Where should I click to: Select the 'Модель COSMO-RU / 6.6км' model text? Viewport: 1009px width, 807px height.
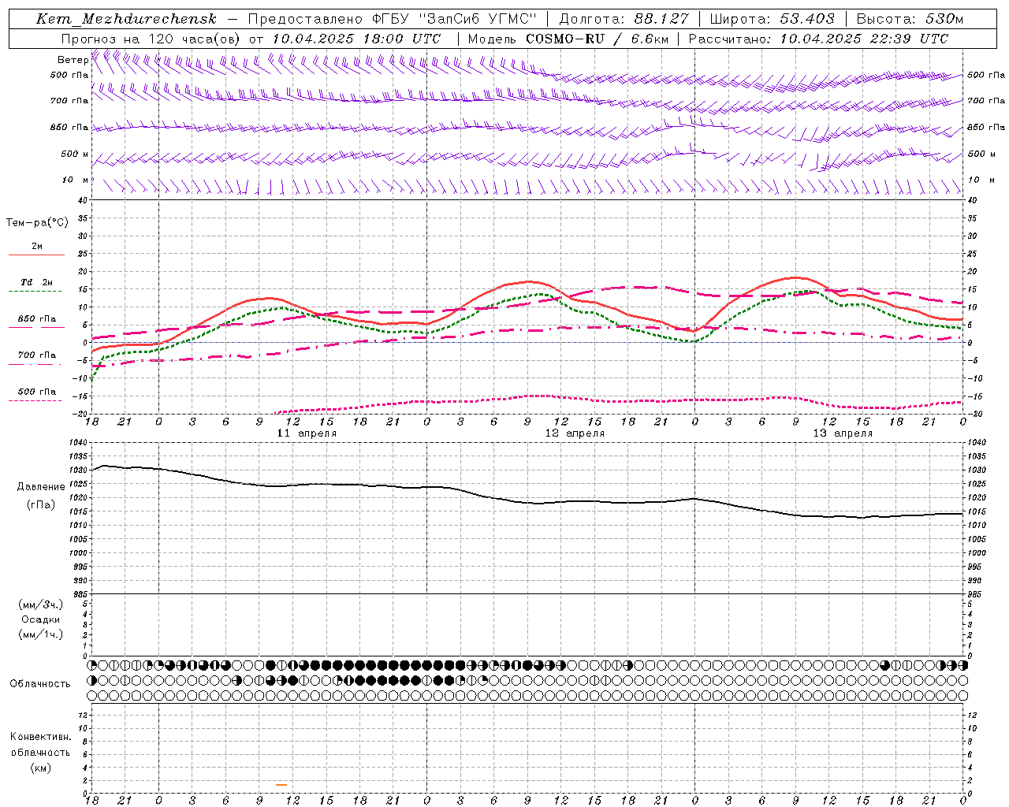tap(568, 39)
